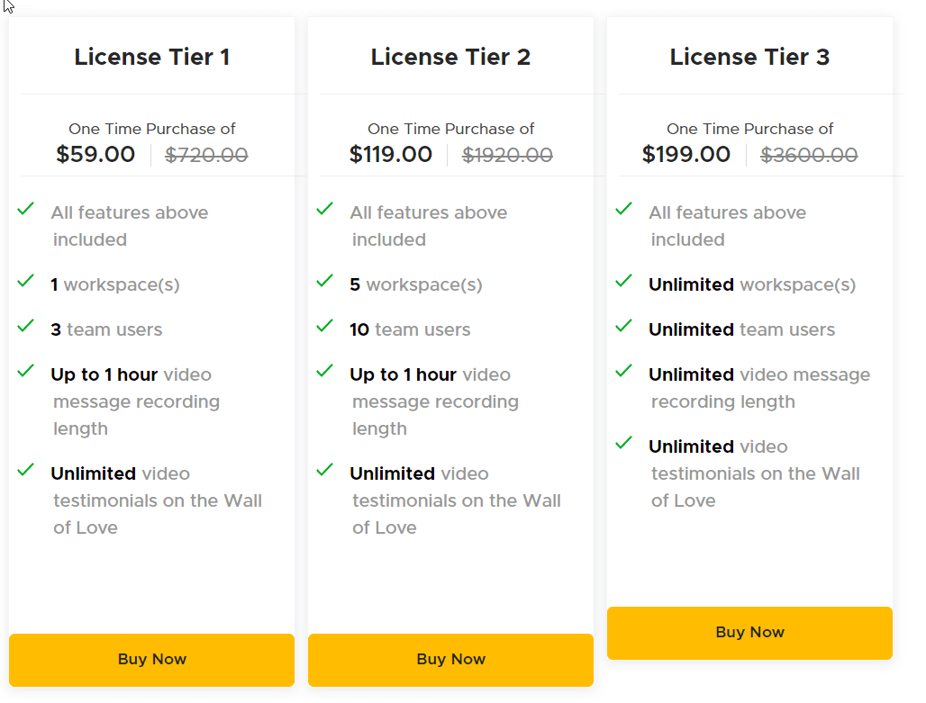Screen dimensions: 926x703
Task: Select the License Tier 2 heading
Action: tap(450, 58)
